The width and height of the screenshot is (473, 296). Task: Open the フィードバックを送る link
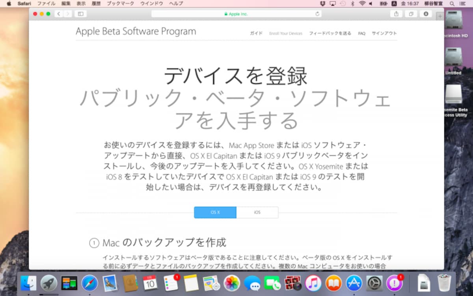coord(330,34)
